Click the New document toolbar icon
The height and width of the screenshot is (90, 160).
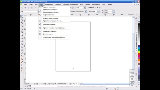22,7
